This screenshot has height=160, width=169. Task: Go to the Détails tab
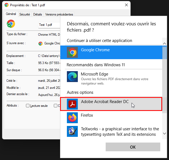click(37, 14)
